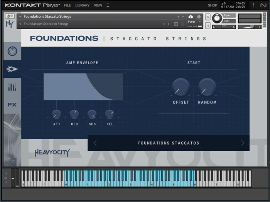Click the output volume slider
The image size is (270, 202).
click(x=250, y=27)
